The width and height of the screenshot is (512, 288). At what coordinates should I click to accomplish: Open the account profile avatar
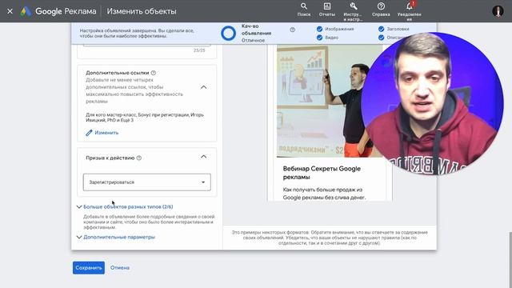pos(498,11)
